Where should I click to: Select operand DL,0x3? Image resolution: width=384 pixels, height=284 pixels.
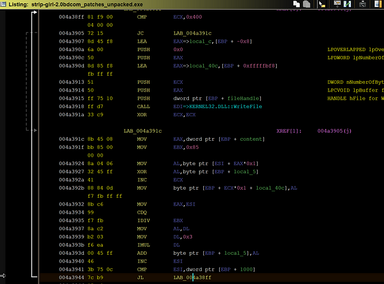[x=183, y=237]
